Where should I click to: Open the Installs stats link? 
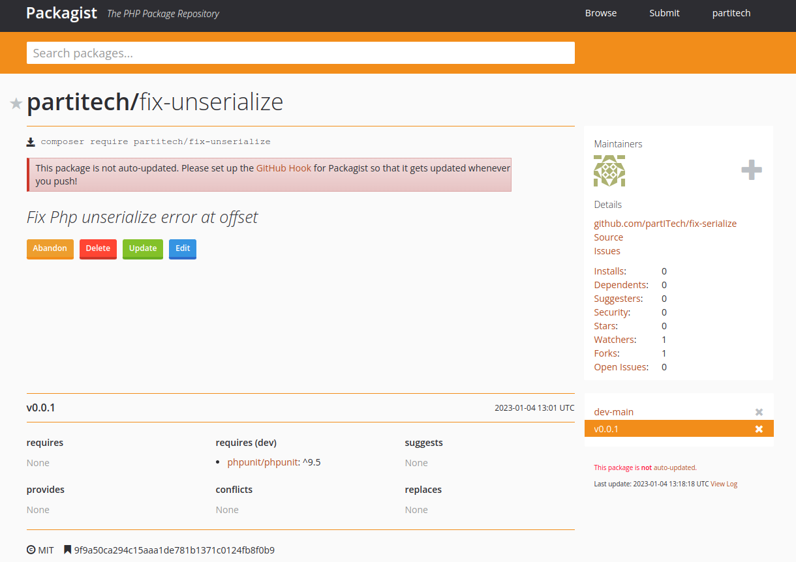[609, 271]
